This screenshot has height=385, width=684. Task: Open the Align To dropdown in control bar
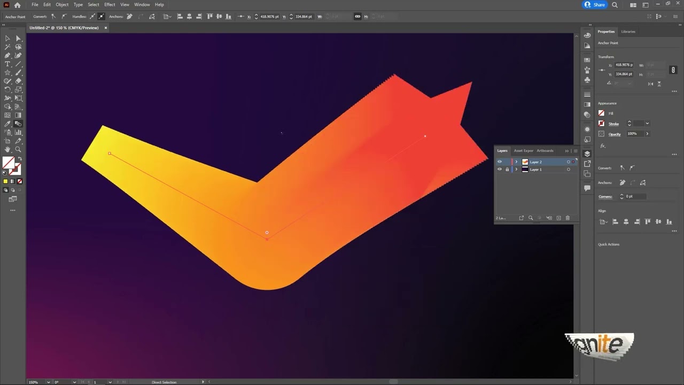click(x=167, y=17)
